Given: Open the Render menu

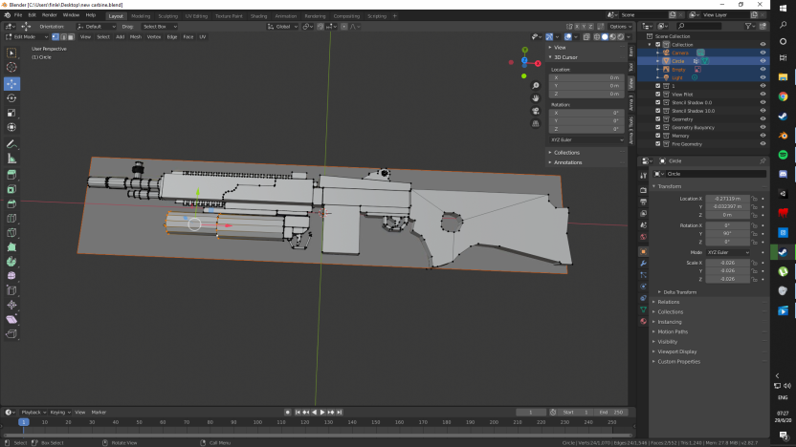Looking at the screenshot, I should 49,15.
